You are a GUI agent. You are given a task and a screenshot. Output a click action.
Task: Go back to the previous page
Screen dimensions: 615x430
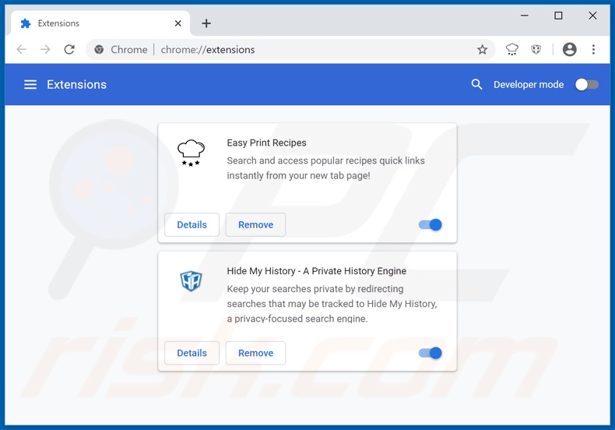pyautogui.click(x=22, y=49)
